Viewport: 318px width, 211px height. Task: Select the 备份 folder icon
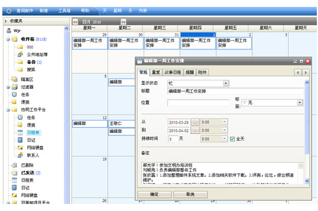[20, 62]
